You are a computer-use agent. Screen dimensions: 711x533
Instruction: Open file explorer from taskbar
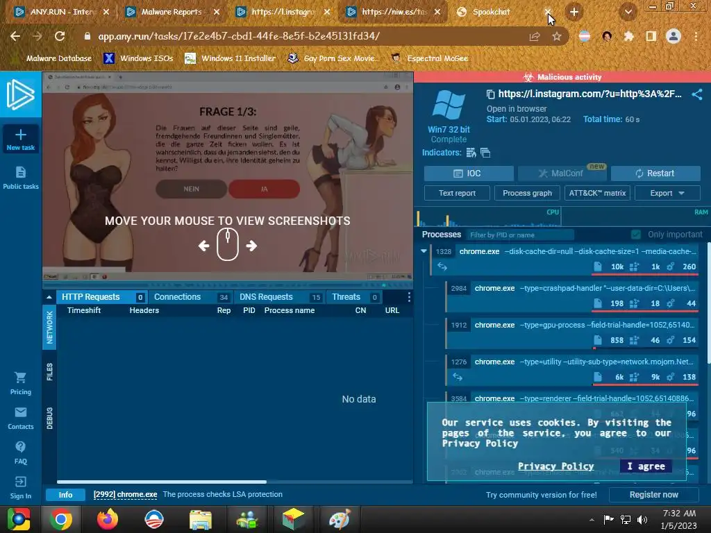(x=201, y=519)
